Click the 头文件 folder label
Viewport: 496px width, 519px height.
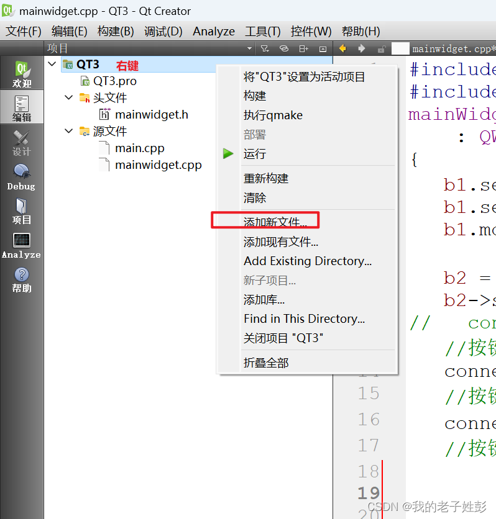click(110, 97)
